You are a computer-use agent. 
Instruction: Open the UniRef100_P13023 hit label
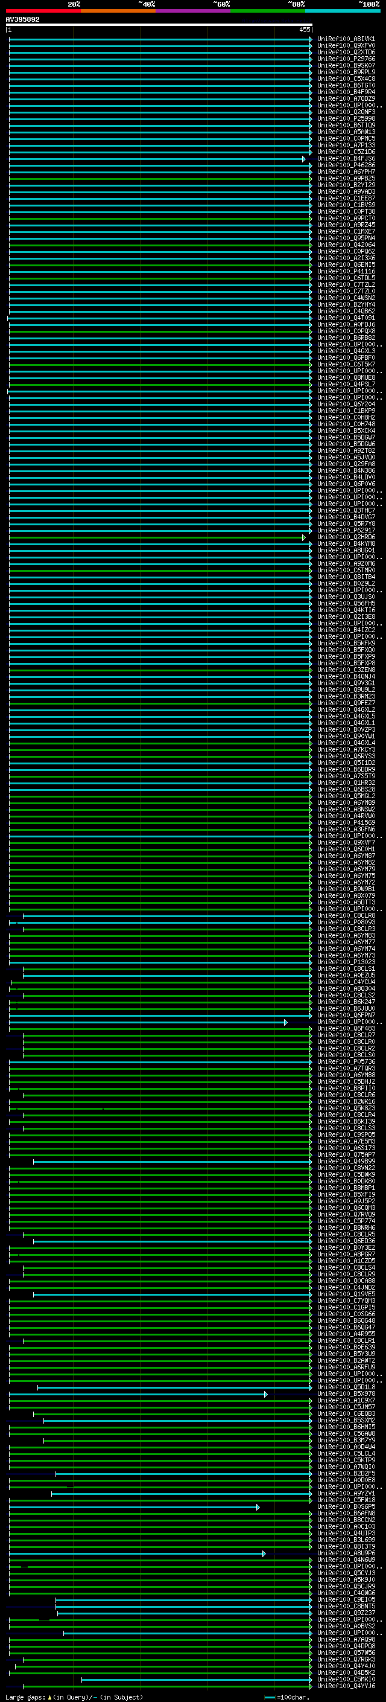click(x=346, y=962)
